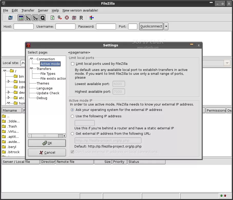Collapse the Connection tree node
Image resolution: width=233 pixels, height=200 pixels.
pyautogui.click(x=31, y=59)
